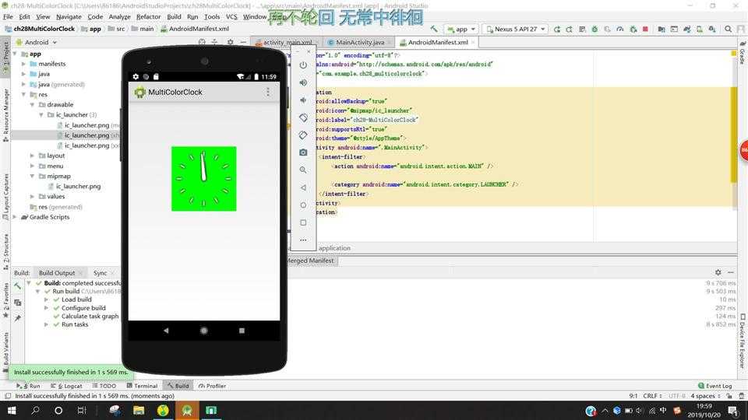Viewport: 748px width, 420px height.
Task: Expand Run tasks node in build output
Action: pos(46,324)
